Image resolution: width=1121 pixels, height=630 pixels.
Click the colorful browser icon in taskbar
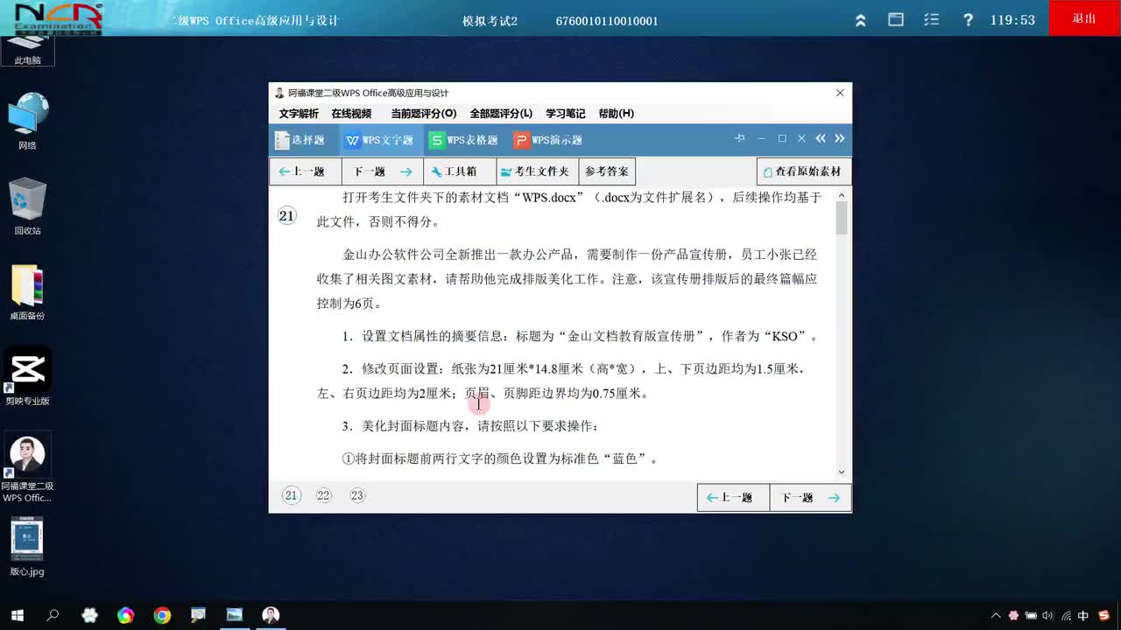point(125,615)
